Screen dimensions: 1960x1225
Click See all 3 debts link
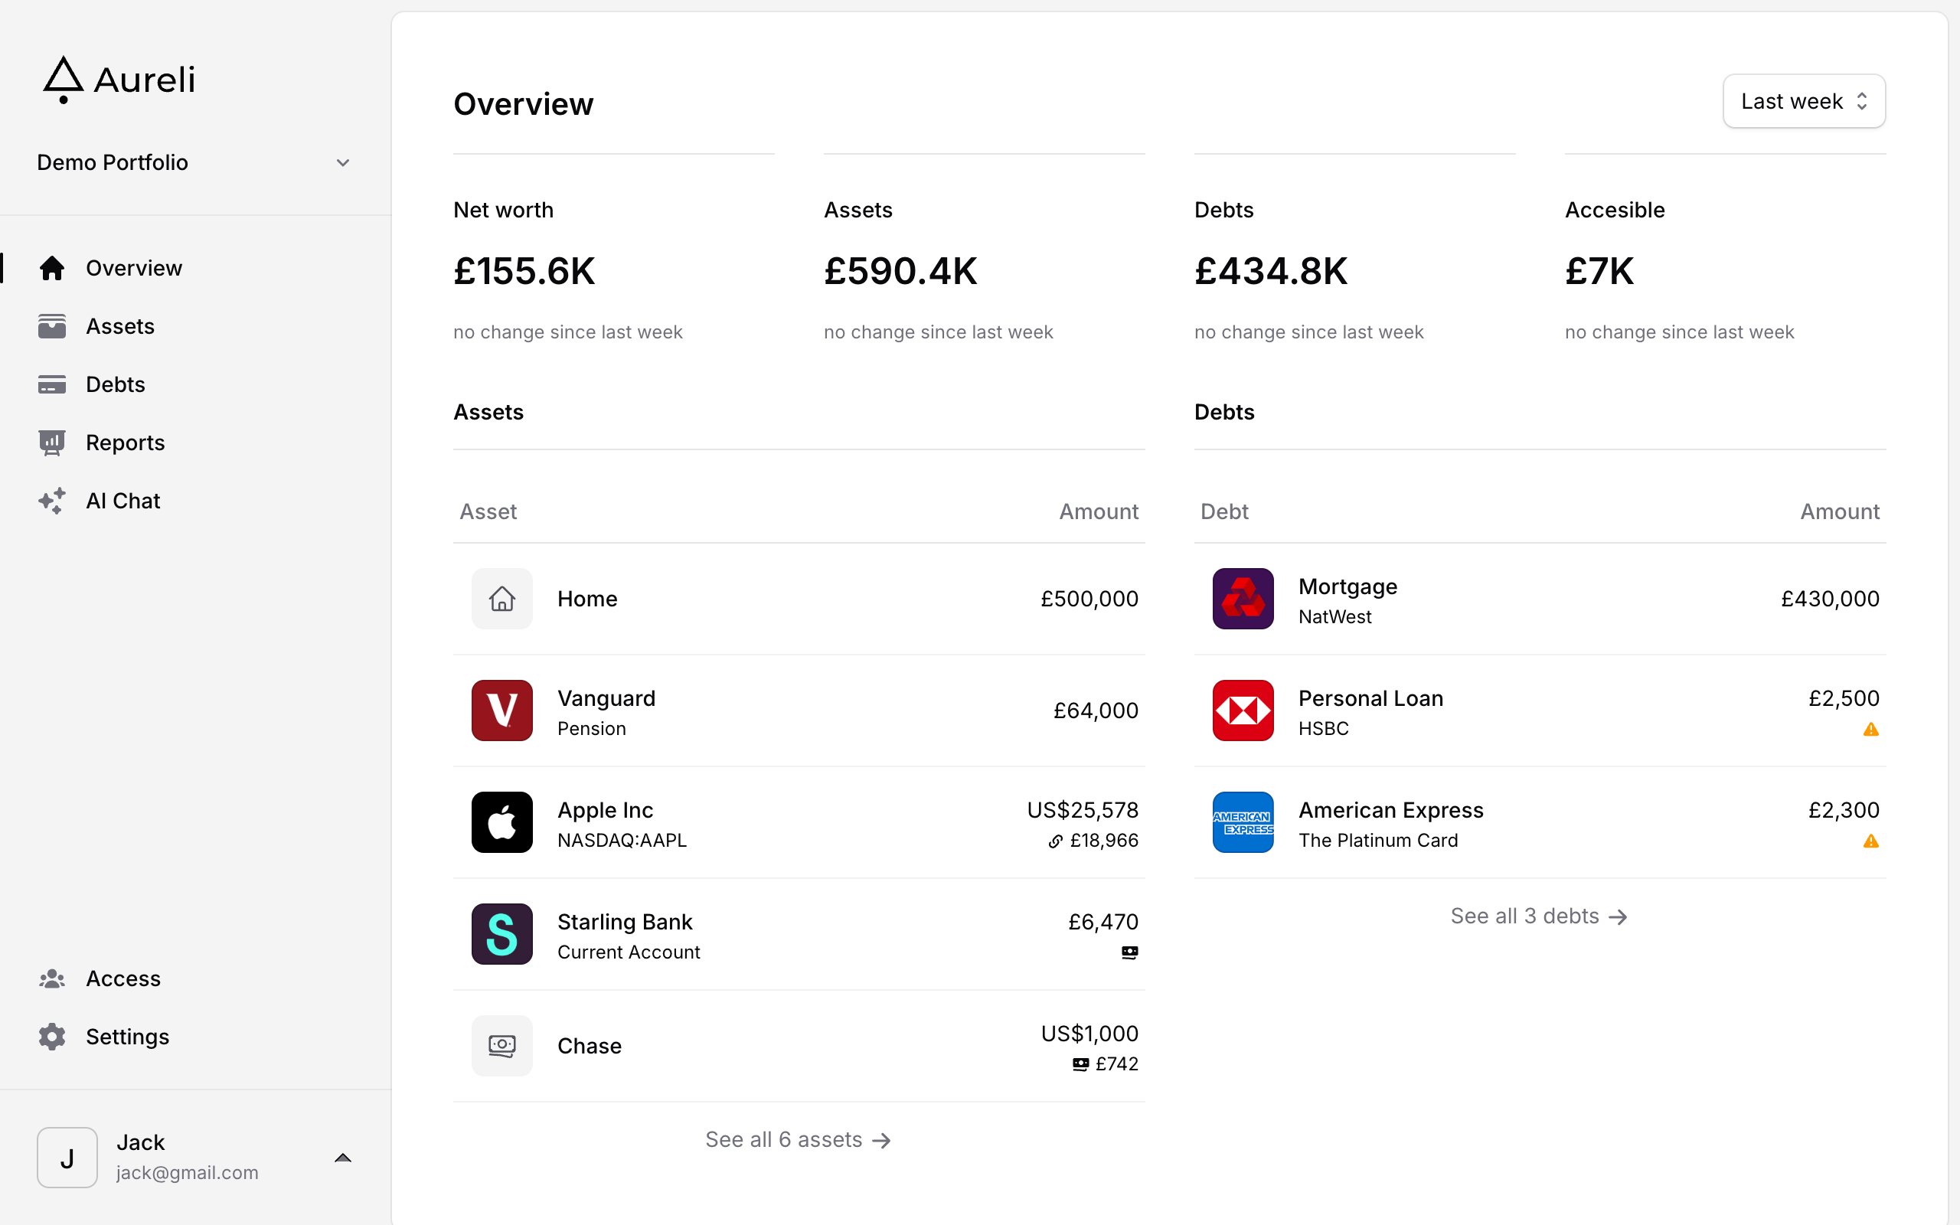coord(1539,916)
